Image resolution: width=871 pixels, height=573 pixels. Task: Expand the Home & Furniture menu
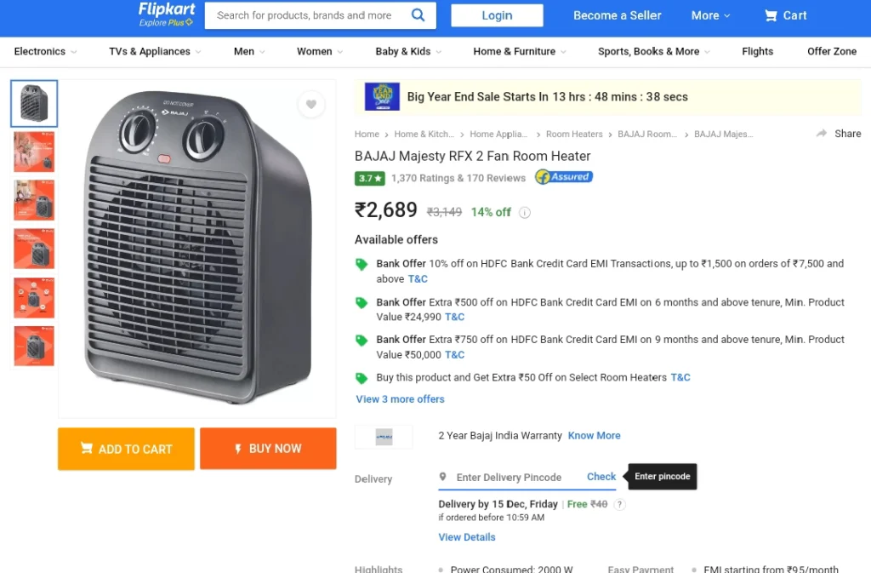pos(520,52)
